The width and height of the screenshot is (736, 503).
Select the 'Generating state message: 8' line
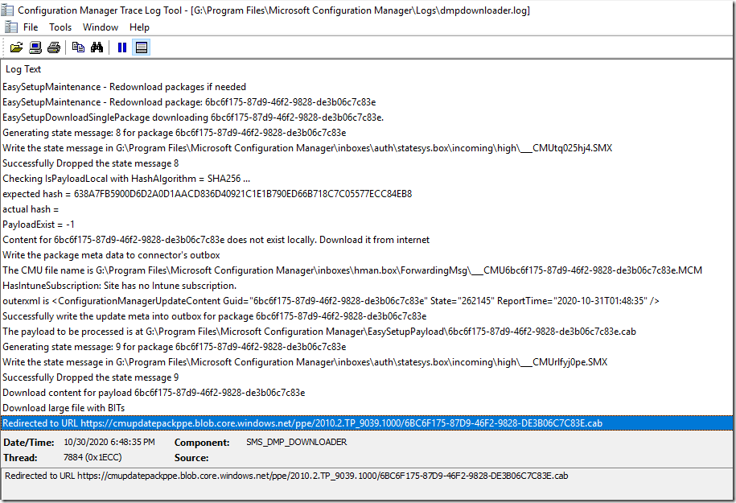point(368,133)
